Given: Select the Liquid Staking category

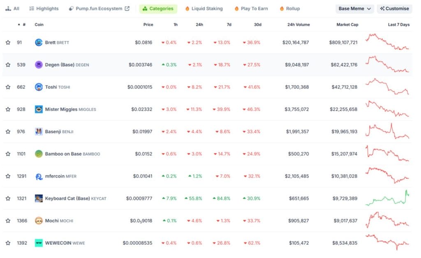Looking at the screenshot, I should click(204, 9).
